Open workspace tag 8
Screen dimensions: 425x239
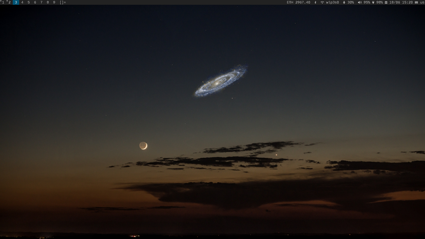(48, 2)
